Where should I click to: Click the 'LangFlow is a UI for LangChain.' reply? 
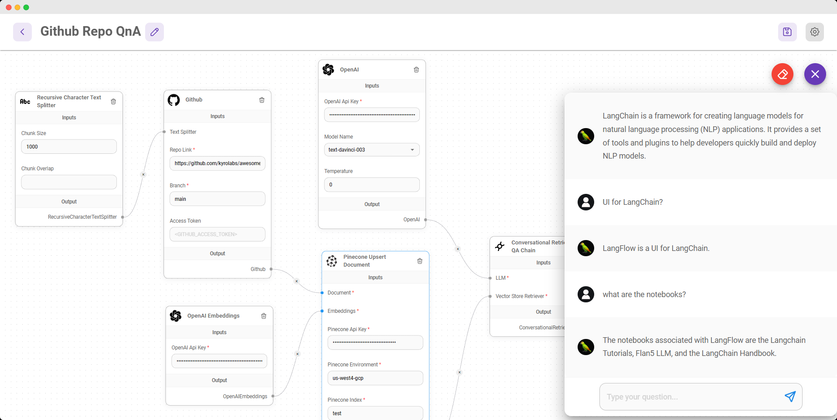pos(656,248)
